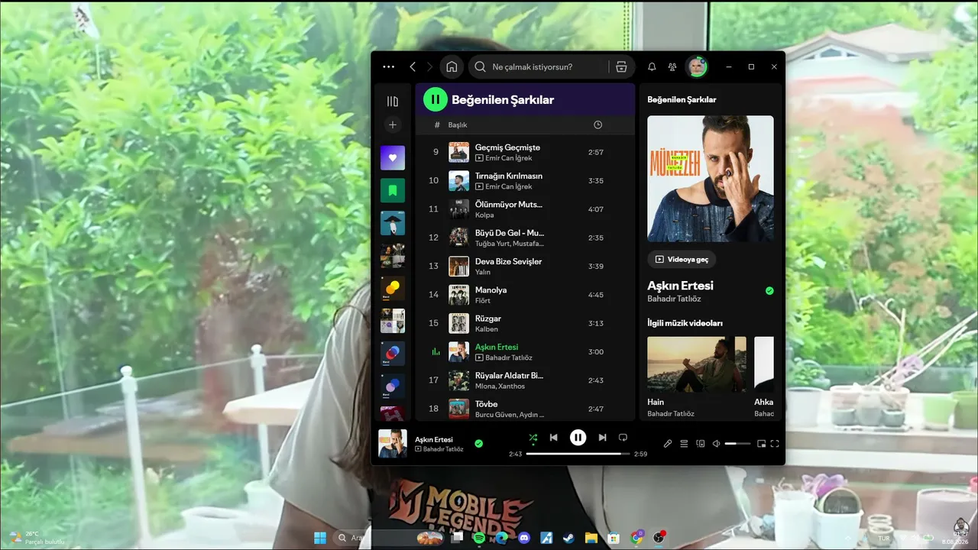
Task: Toggle shuffle in the player bar
Action: pyautogui.click(x=533, y=437)
